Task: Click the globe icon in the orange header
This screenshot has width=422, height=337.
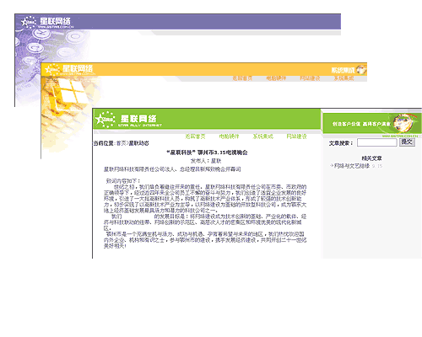Action: coord(361,69)
